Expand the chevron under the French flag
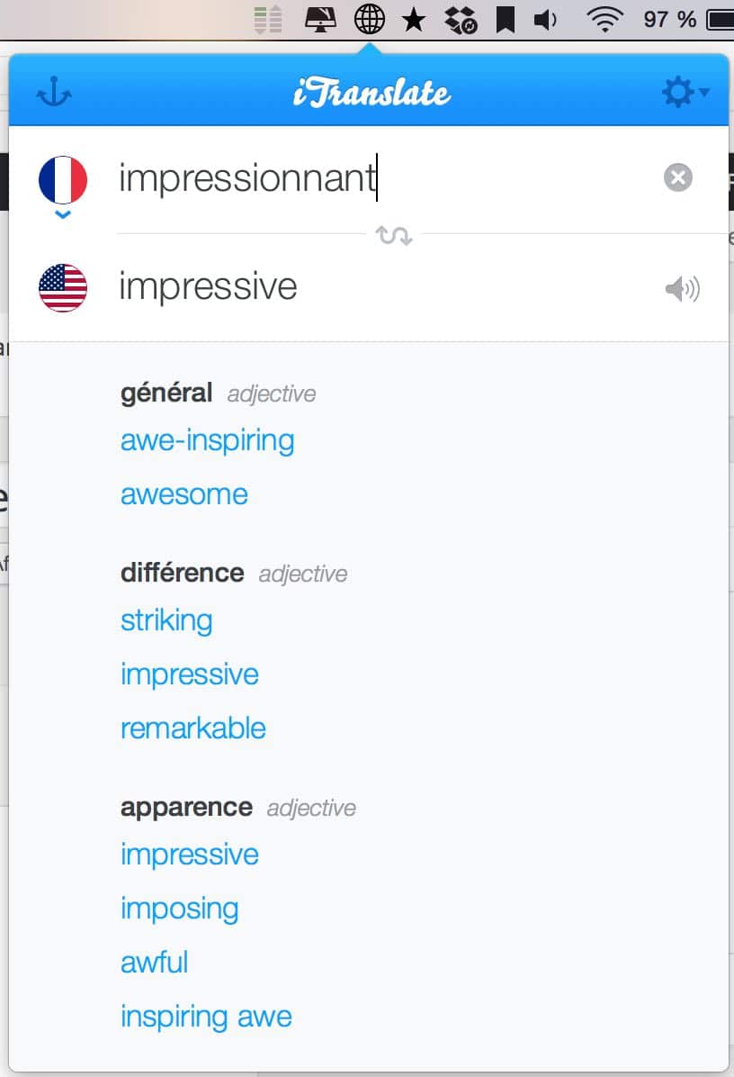Viewport: 734px width, 1077px height. [x=63, y=215]
